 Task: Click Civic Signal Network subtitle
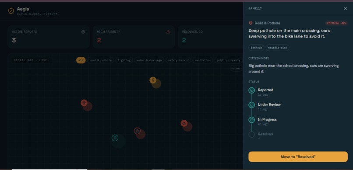37,14
